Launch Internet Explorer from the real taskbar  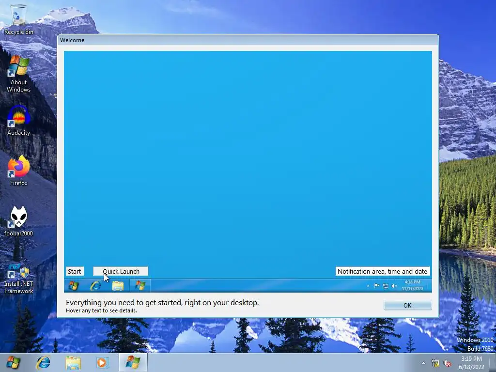point(43,362)
